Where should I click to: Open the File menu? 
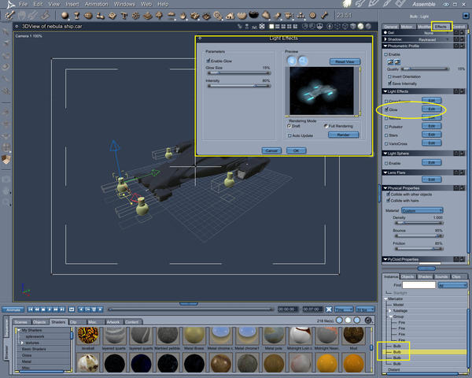[23, 4]
